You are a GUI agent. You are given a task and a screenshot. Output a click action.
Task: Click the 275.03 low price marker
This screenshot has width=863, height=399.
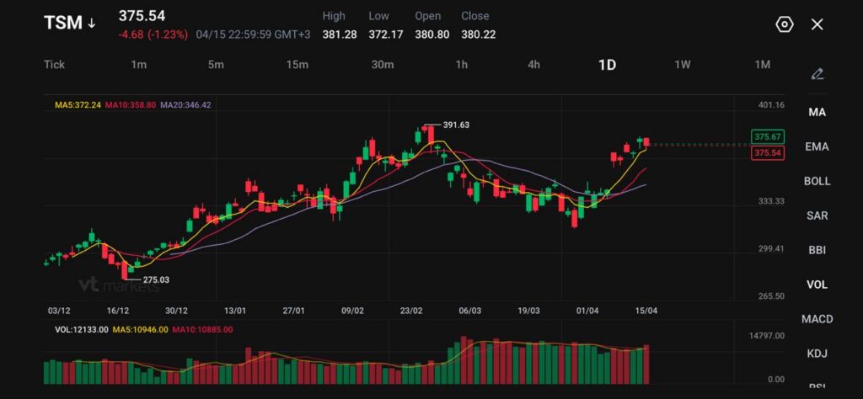point(155,279)
